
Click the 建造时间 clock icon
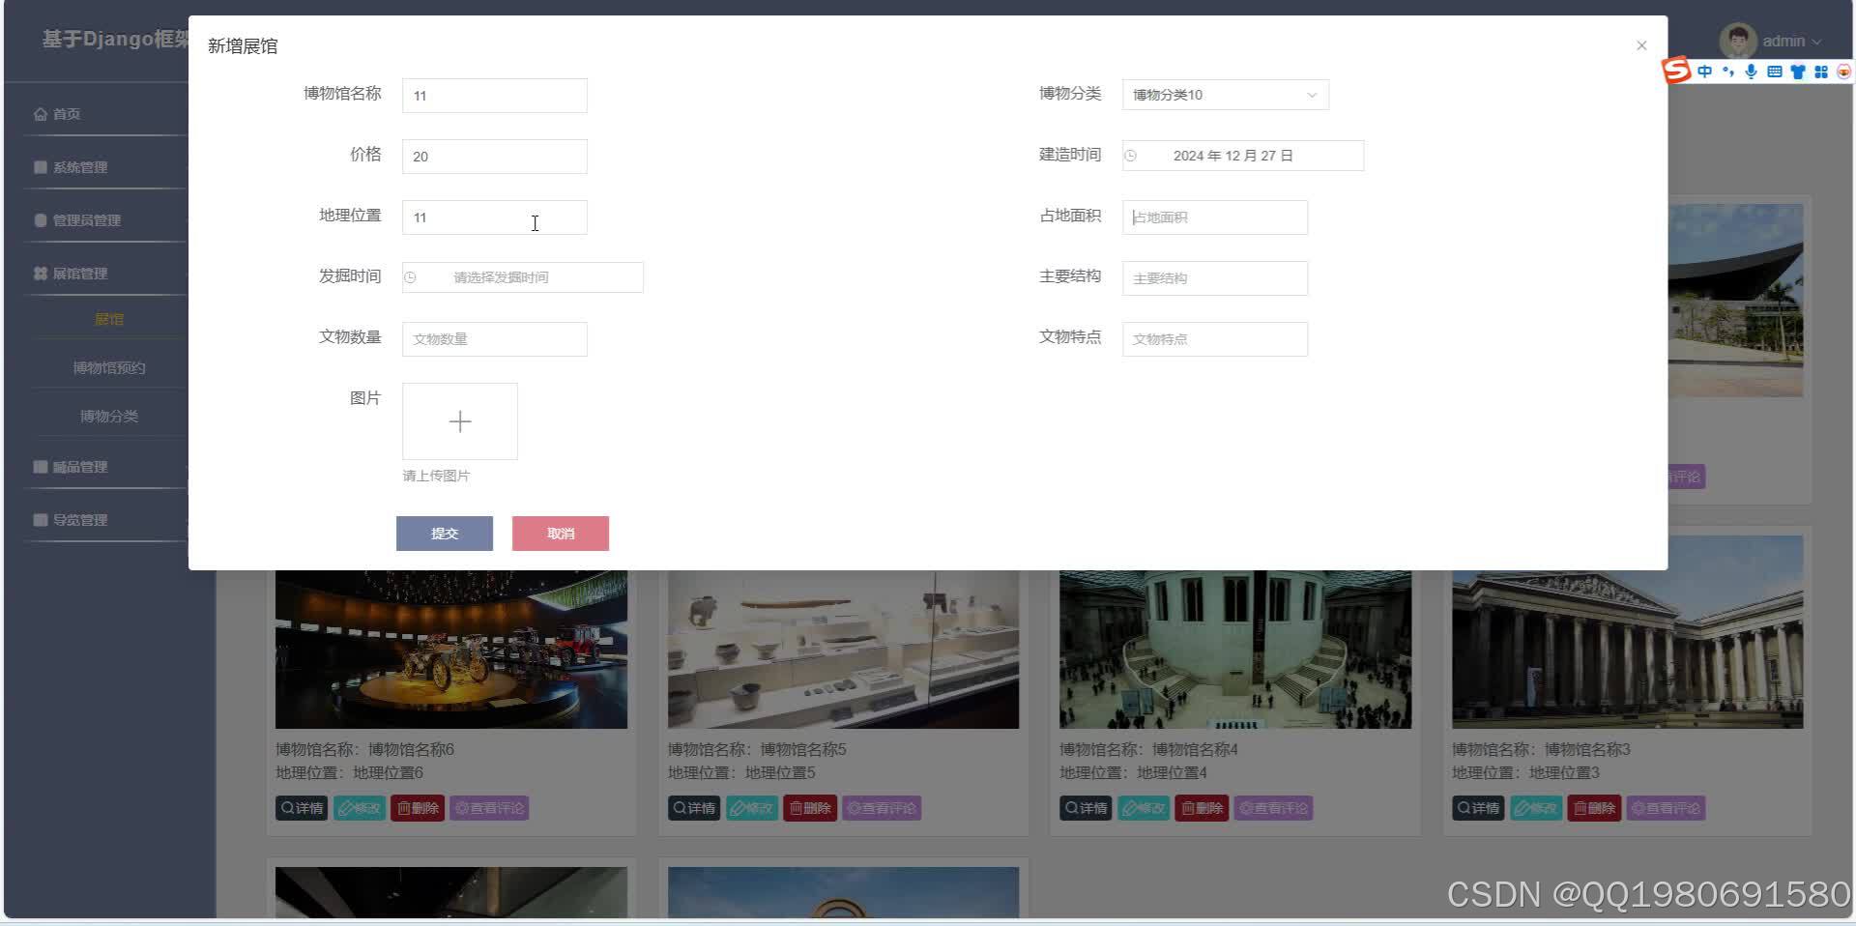tap(1131, 156)
